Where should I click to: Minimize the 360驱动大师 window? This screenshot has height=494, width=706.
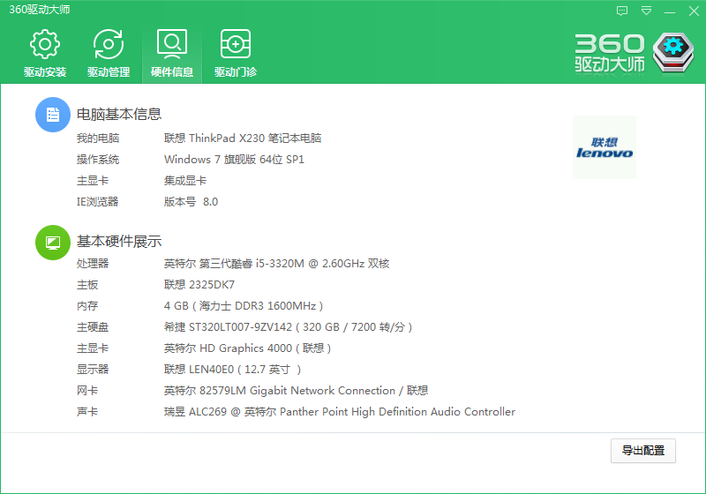click(x=670, y=11)
